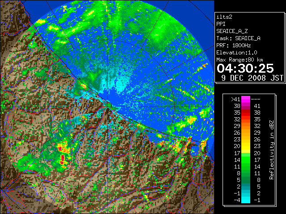This screenshot has height=214, width=286.
Task: Pick the red 35 to 38 legend band
Action: pyautogui.click(x=246, y=113)
